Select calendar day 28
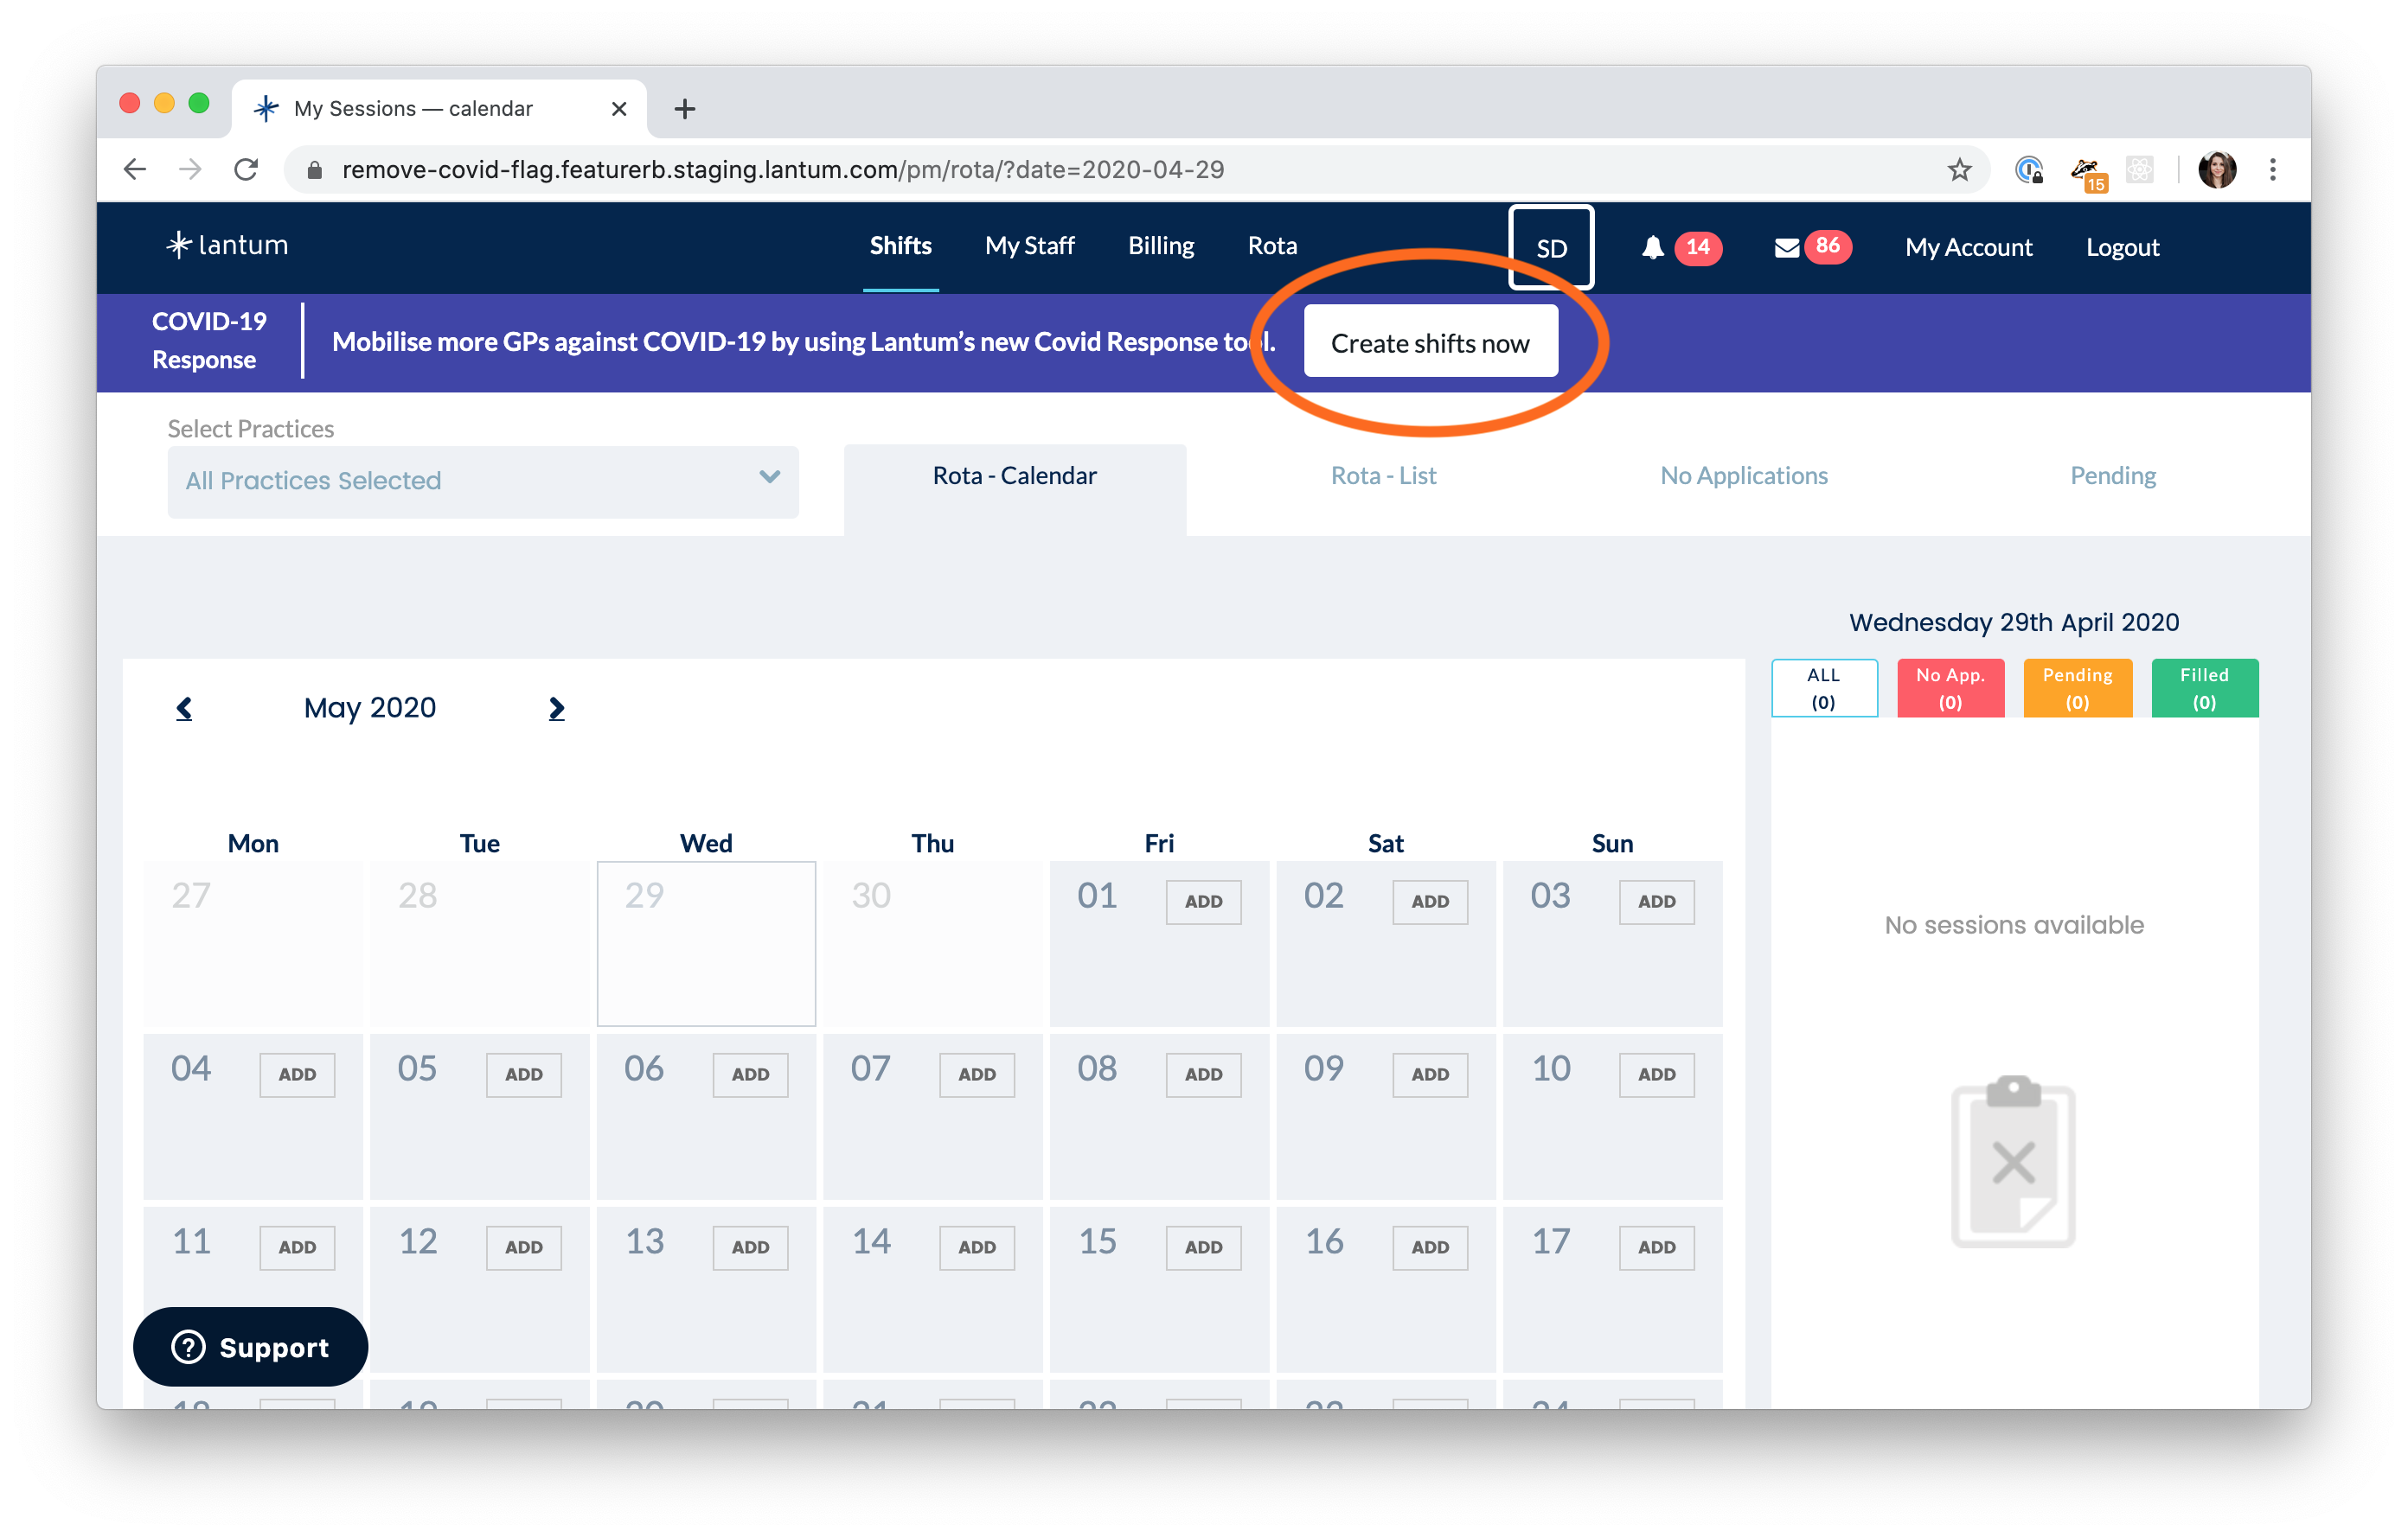Screen dimensions: 2408x1537 (479, 943)
